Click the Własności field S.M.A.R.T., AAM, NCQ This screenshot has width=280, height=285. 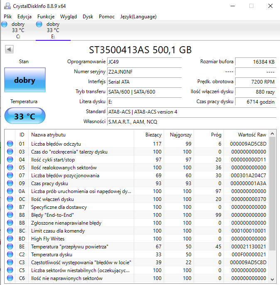tap(192, 122)
